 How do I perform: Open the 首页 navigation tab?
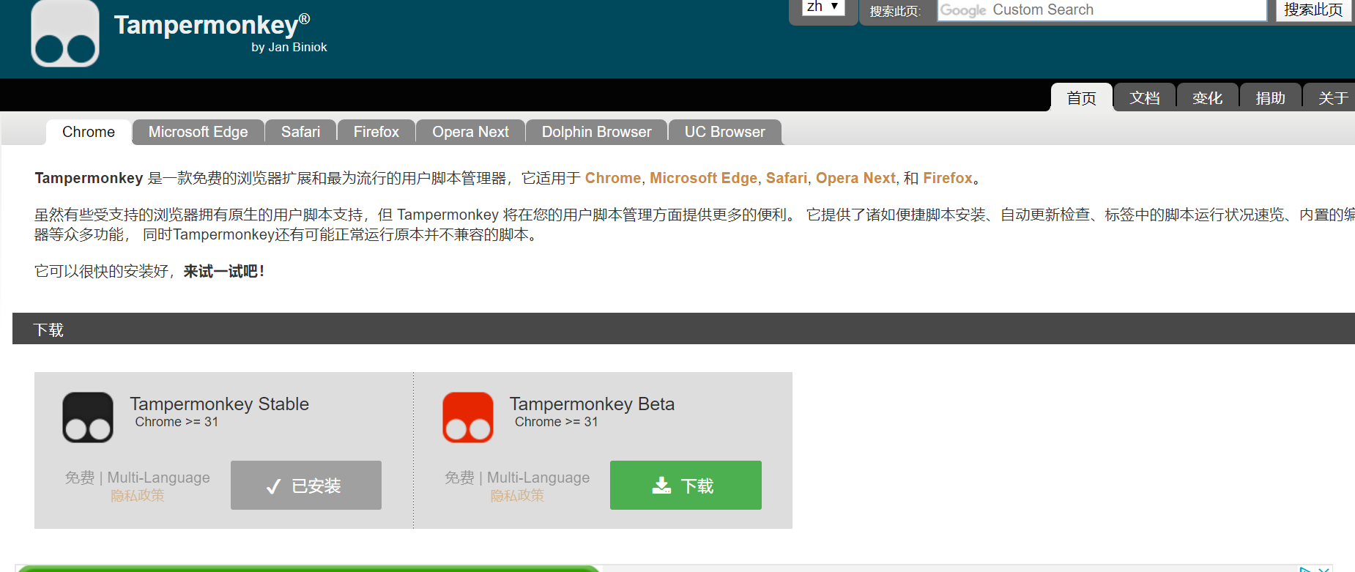point(1082,97)
